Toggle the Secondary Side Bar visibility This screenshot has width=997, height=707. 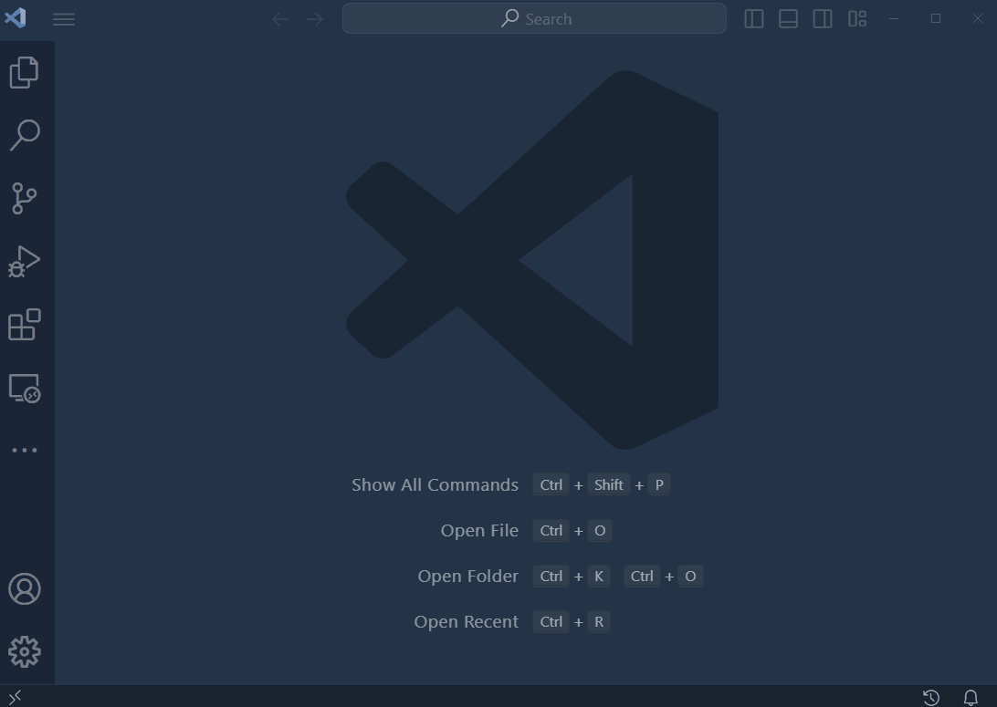[823, 19]
